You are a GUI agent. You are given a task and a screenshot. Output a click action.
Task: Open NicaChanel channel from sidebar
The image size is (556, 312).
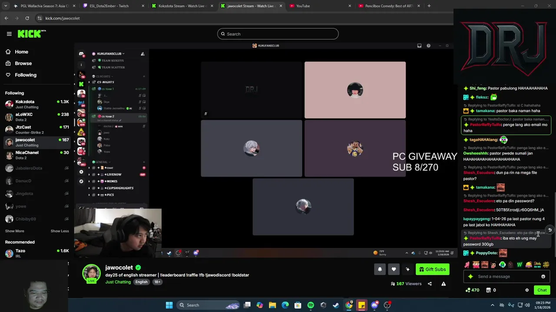(37, 155)
